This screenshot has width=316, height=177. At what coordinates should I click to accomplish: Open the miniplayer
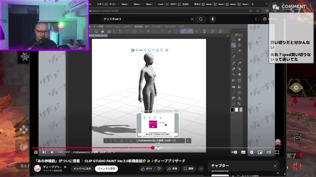pos(260,152)
